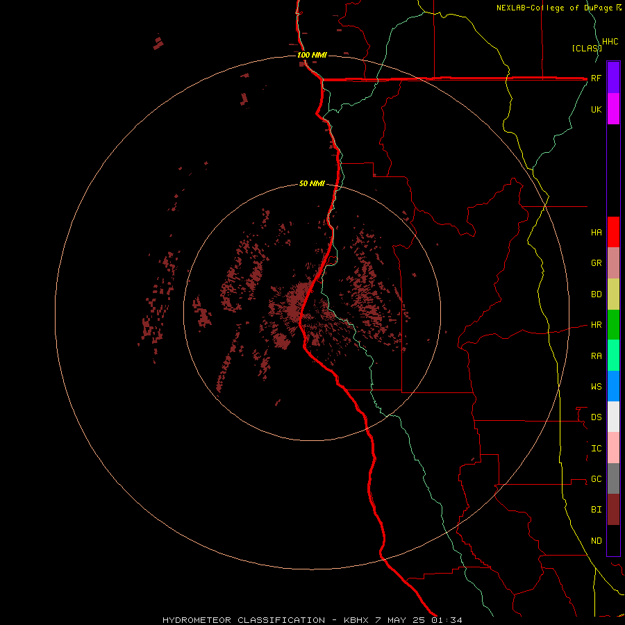Click the RF purple legend swatch
The image size is (625, 625).
click(613, 78)
